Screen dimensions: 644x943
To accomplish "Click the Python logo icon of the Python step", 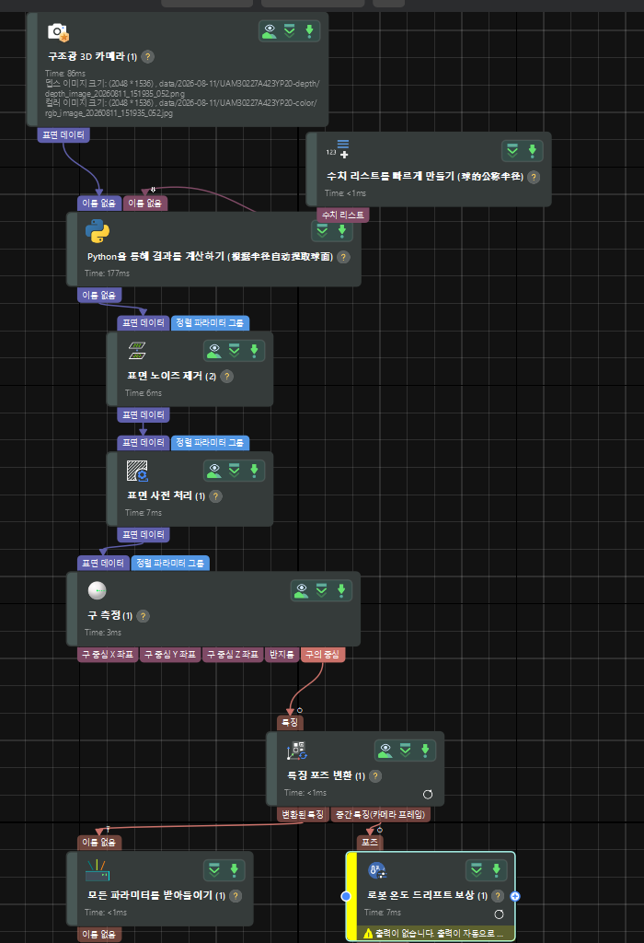I will click(98, 231).
